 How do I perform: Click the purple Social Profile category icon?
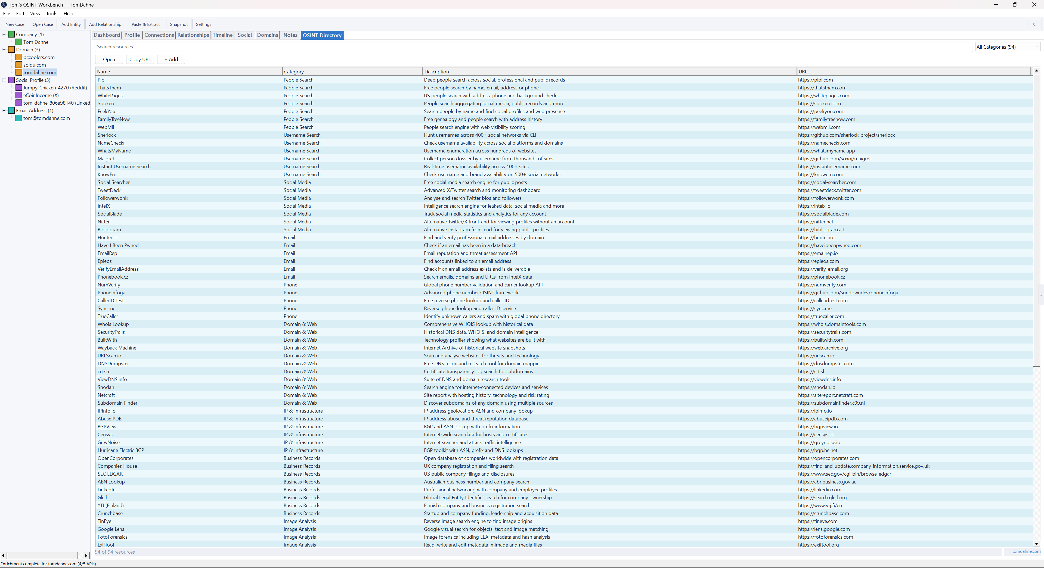[11, 80]
